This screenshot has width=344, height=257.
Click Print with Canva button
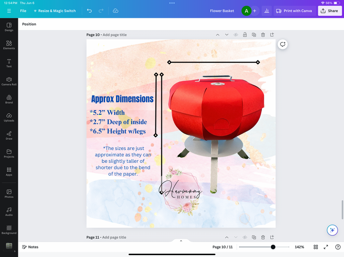(294, 11)
